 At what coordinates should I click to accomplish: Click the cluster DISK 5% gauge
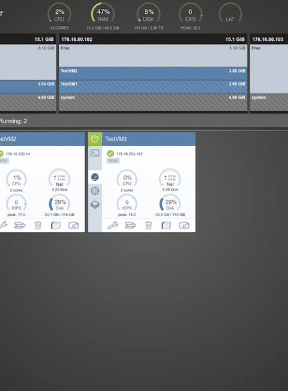click(x=148, y=13)
